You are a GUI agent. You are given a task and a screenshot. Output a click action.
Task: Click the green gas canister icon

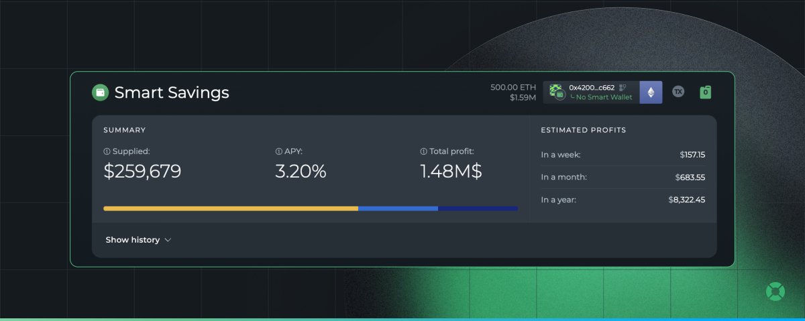pos(705,92)
